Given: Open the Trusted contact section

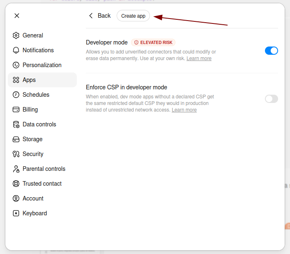Looking at the screenshot, I should (x=42, y=184).
